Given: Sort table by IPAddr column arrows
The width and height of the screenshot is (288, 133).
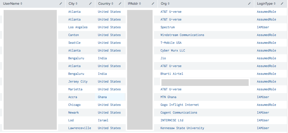Looking at the screenshot, I should [140, 4].
